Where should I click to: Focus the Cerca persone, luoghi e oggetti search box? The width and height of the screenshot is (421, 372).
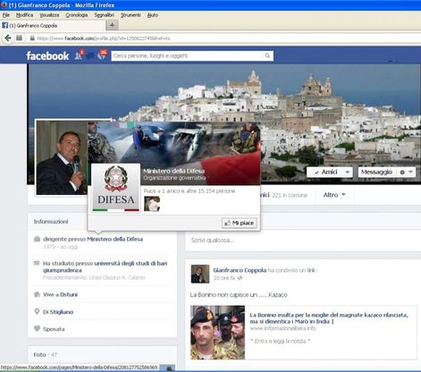click(187, 55)
